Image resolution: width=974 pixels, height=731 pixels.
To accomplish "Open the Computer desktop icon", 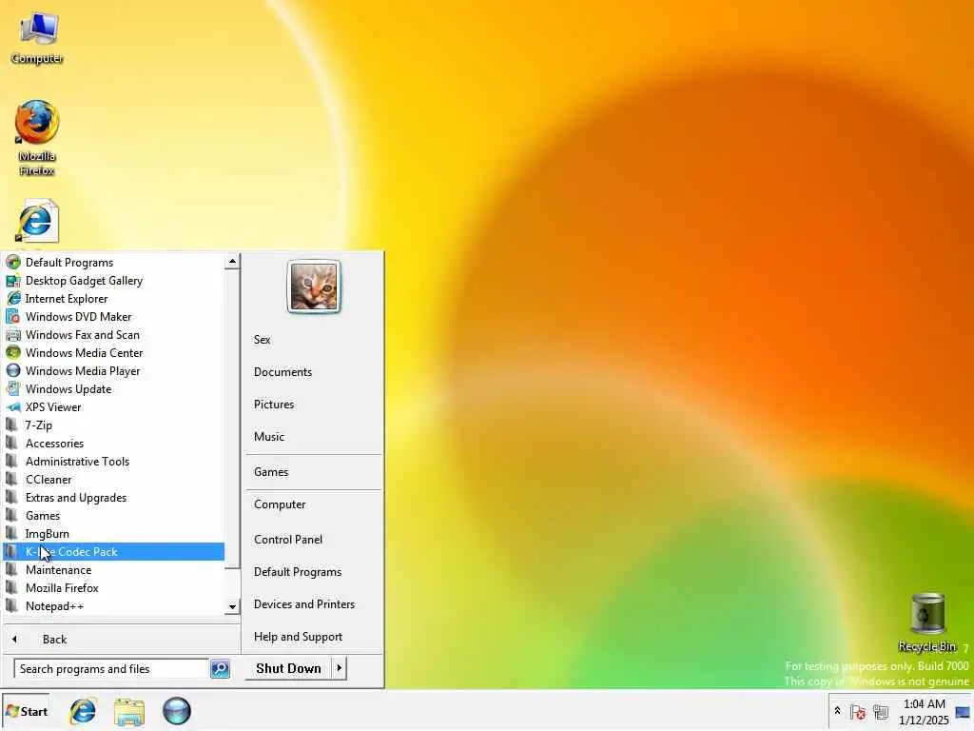I will tap(37, 38).
